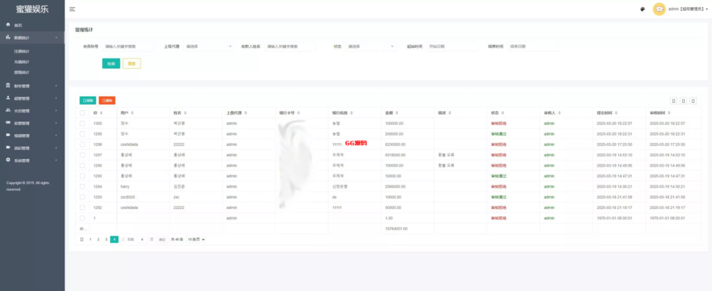Sort table by the 用户 column arrows
712x291 pixels.
click(132, 113)
